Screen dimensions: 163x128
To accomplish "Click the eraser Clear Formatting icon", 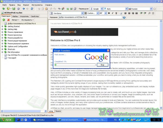I will pyautogui.click(x=121, y=13).
